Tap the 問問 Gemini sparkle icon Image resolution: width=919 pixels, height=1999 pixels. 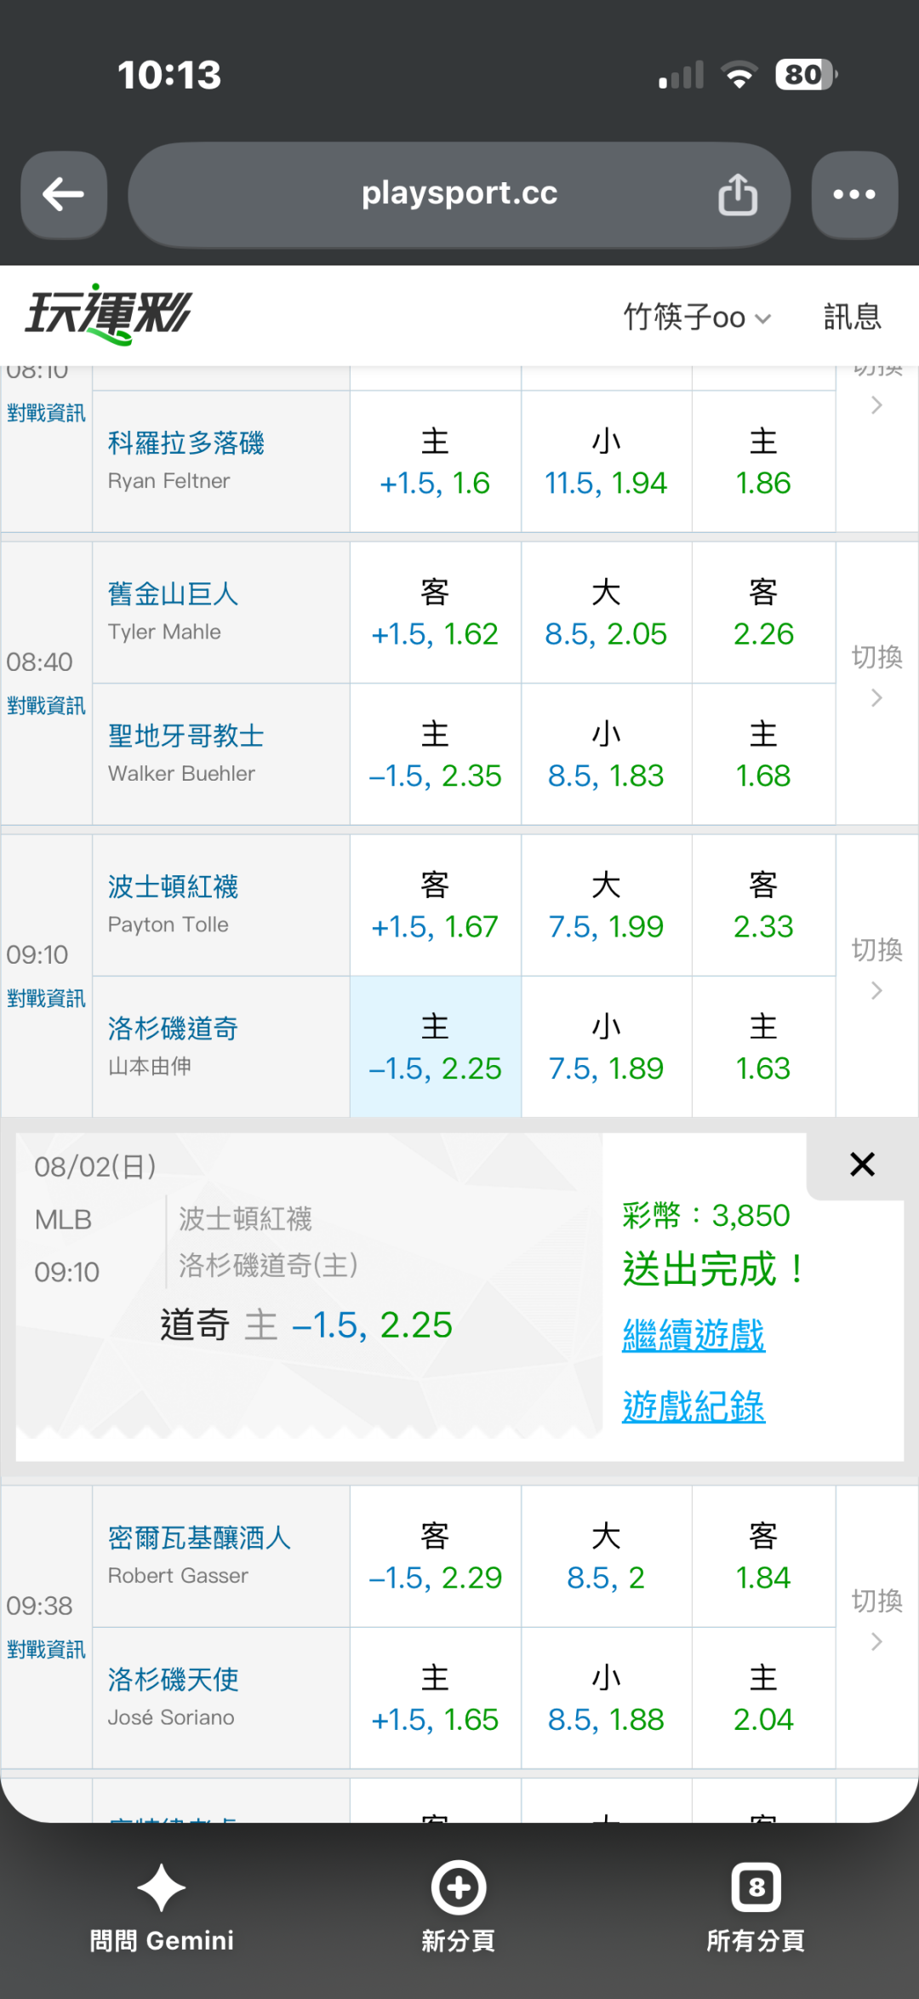click(x=162, y=1887)
